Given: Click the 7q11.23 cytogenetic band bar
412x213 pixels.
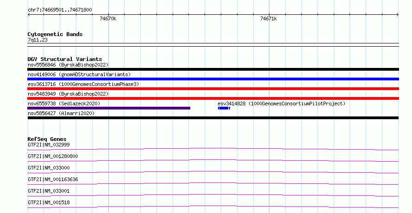Looking at the screenshot, I should (213, 45).
